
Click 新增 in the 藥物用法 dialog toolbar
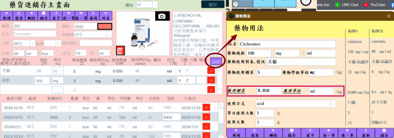point(236,133)
